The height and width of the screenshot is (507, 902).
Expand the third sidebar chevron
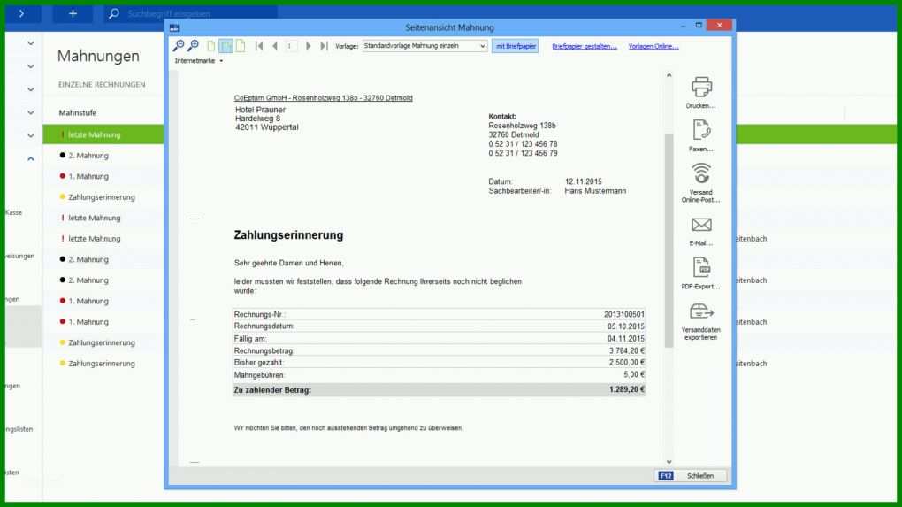click(x=30, y=89)
